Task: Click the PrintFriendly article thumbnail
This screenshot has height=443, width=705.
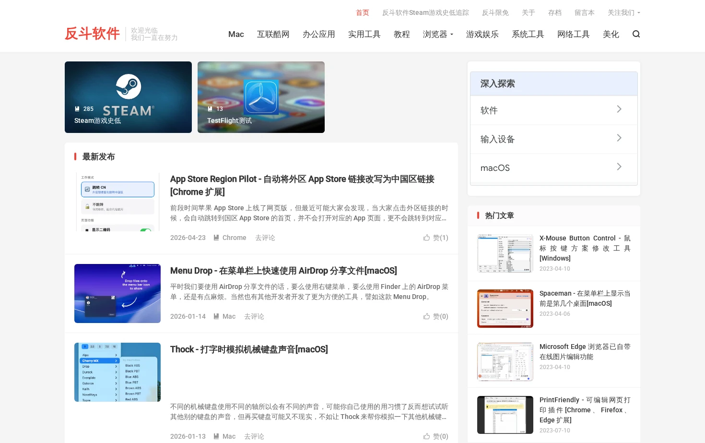Action: (505, 415)
